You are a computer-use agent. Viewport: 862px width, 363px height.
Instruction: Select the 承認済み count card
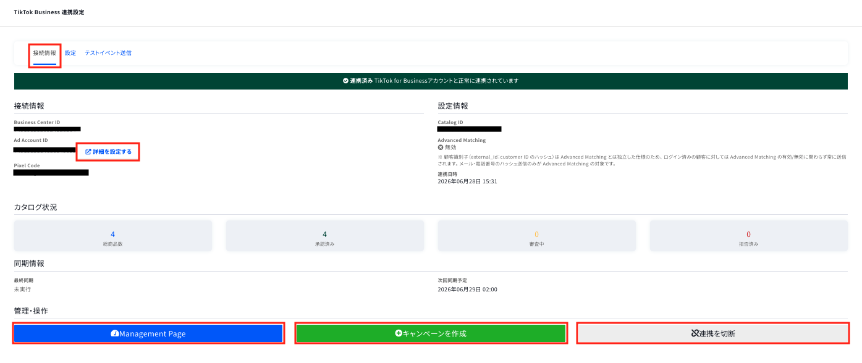tap(325, 236)
